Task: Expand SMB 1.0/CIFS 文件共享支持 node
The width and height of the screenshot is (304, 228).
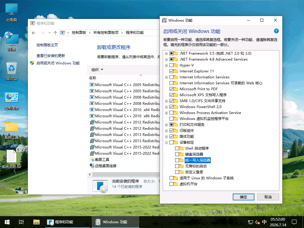Action: point(166,101)
